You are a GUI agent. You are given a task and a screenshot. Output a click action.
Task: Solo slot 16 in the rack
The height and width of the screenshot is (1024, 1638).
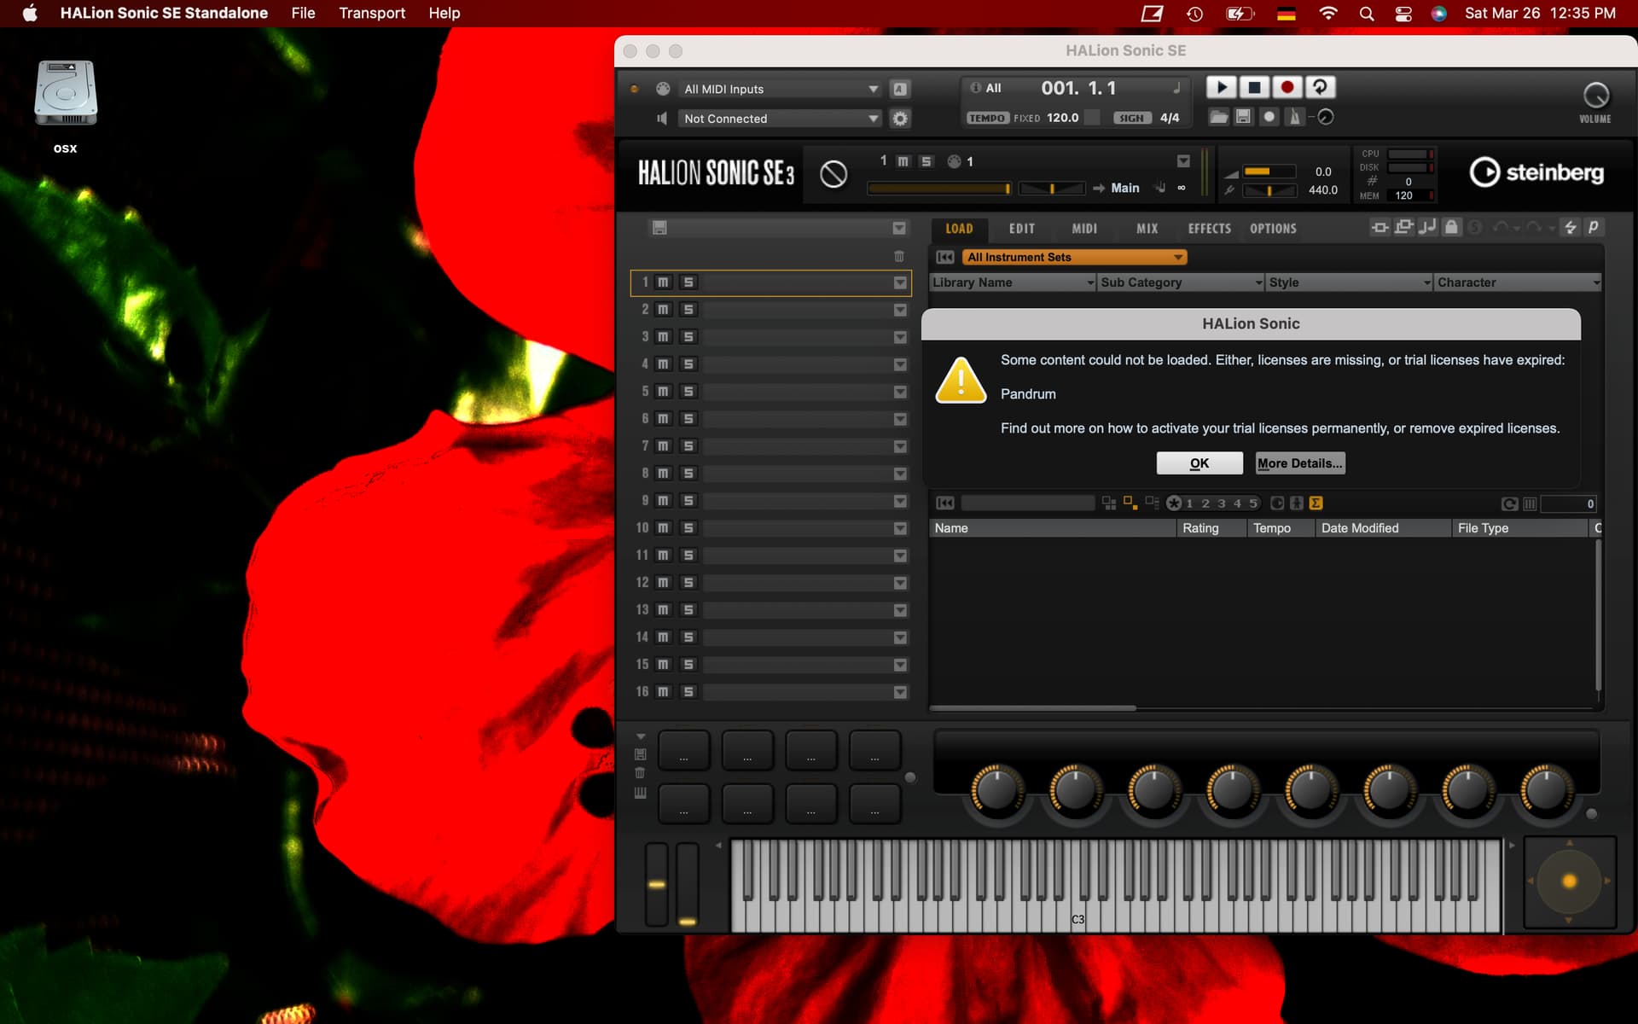[688, 692]
